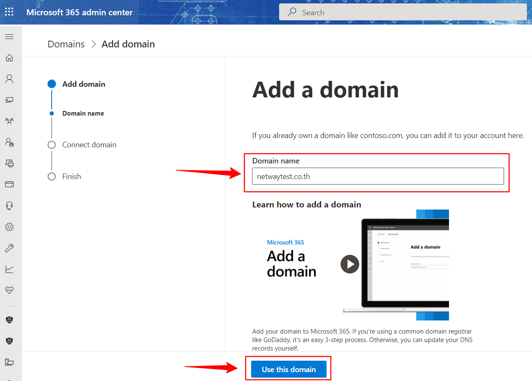532x381 pixels.
Task: Play the Add a domain video
Action: click(350, 264)
